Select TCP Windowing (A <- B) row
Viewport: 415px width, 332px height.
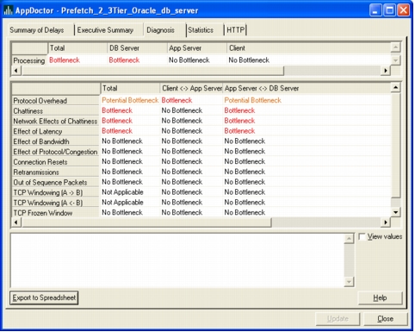pyautogui.click(x=55, y=203)
